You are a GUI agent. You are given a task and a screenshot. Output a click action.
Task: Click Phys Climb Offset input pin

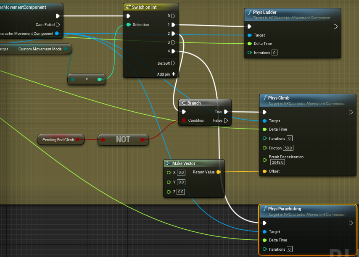[264, 171]
